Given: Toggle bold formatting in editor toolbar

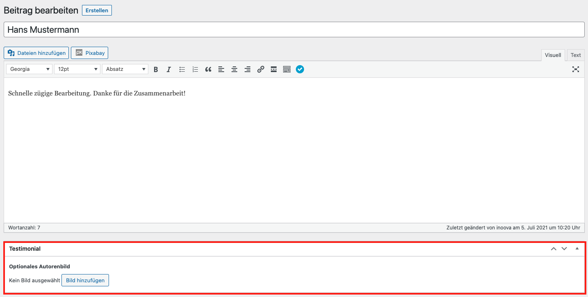Looking at the screenshot, I should (x=156, y=70).
